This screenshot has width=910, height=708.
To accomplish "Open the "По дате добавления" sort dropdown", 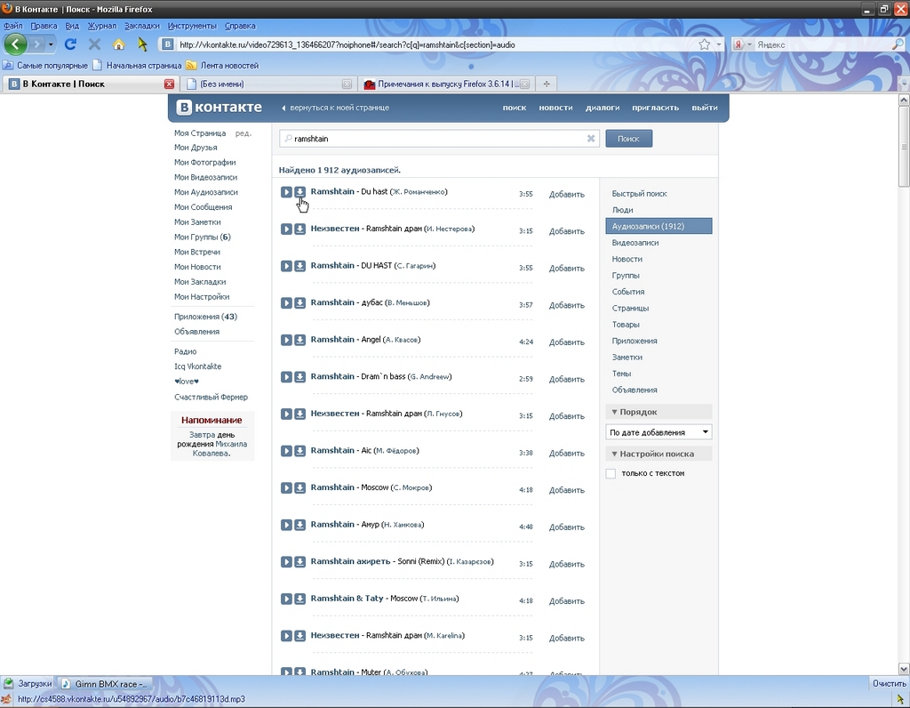I will (x=659, y=432).
